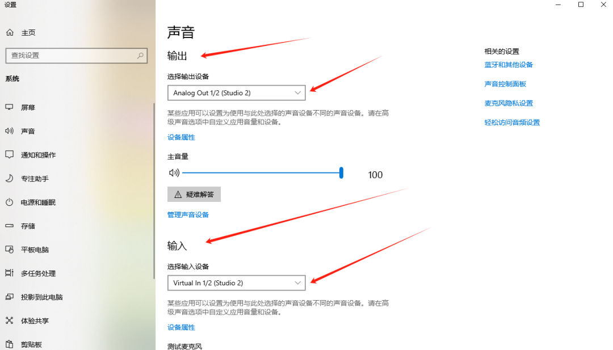Mute audio using the speaker icon beside volume slider
The image size is (613, 350).
tap(174, 172)
